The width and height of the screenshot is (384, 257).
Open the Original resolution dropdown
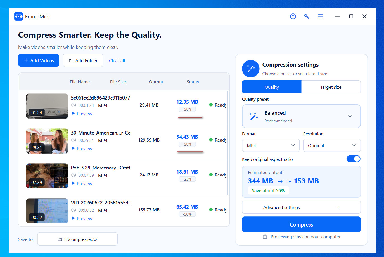(x=332, y=145)
